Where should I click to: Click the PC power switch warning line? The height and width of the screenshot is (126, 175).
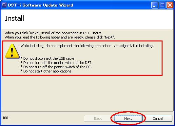[56, 67]
